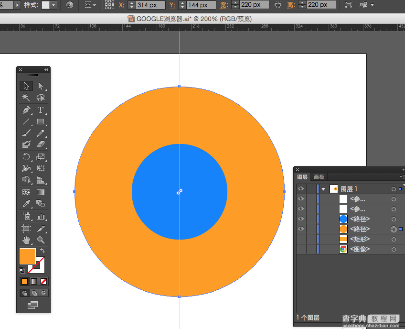Choose the Lasso tool
The width and height of the screenshot is (405, 329).
(x=41, y=98)
